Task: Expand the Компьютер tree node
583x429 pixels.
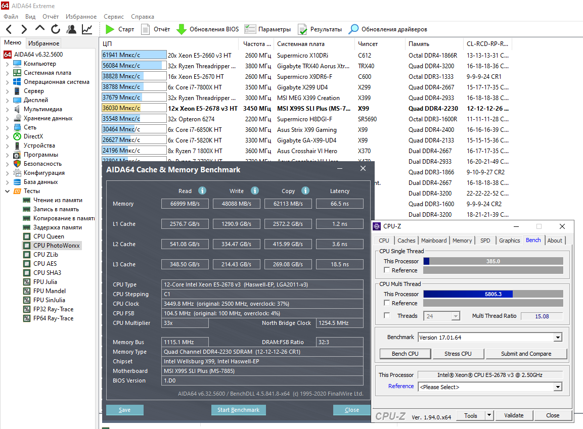Action: click(7, 64)
